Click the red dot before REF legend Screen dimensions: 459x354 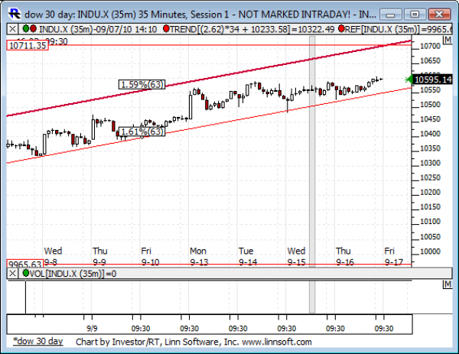pos(341,28)
